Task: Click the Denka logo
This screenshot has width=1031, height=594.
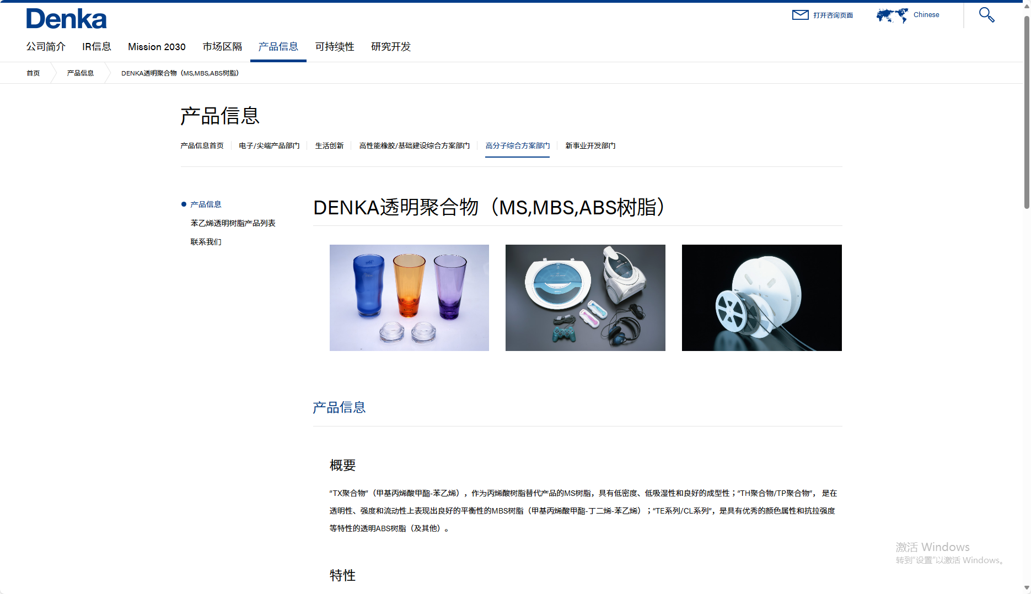Action: coord(66,19)
